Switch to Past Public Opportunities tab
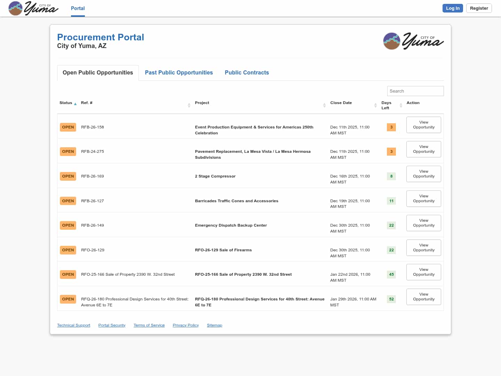 (178, 72)
